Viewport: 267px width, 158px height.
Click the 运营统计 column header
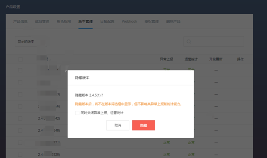(191, 59)
